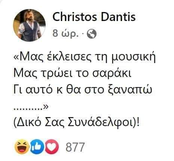Open the laughing Haha reaction icon
The width and height of the screenshot is (174, 161).
click(x=22, y=147)
